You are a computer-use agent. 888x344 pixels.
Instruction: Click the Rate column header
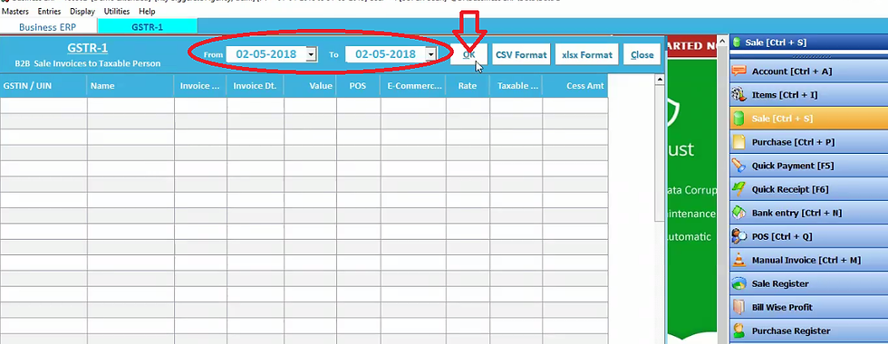pos(468,86)
